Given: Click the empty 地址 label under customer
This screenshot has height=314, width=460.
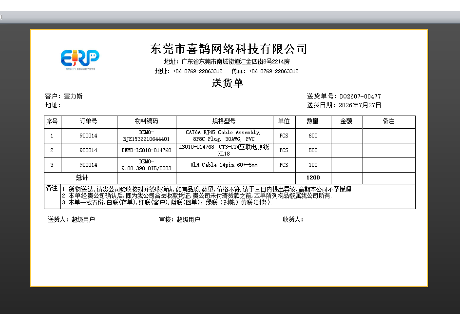Looking at the screenshot, I should coord(53,105).
